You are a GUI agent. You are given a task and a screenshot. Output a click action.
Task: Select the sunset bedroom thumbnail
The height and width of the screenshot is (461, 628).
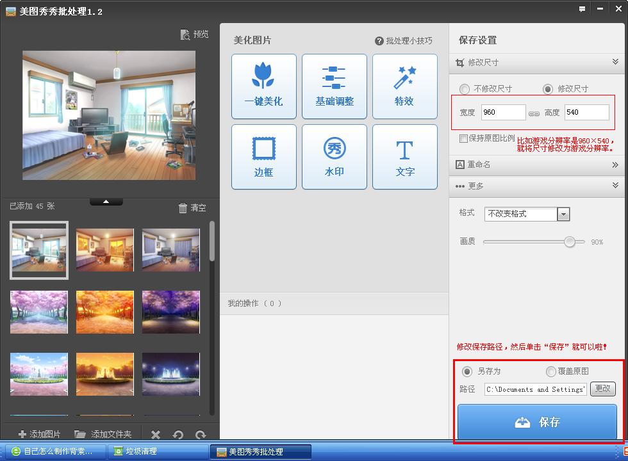coord(105,250)
